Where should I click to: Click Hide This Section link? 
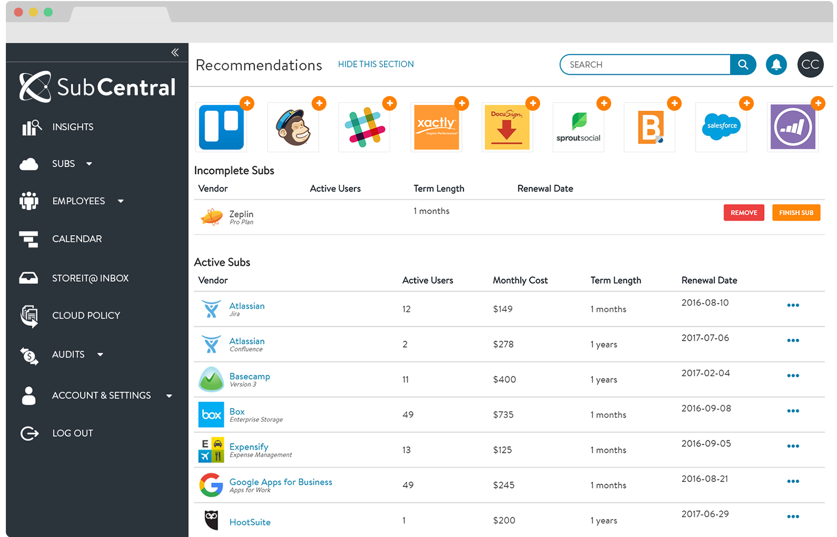tap(376, 64)
